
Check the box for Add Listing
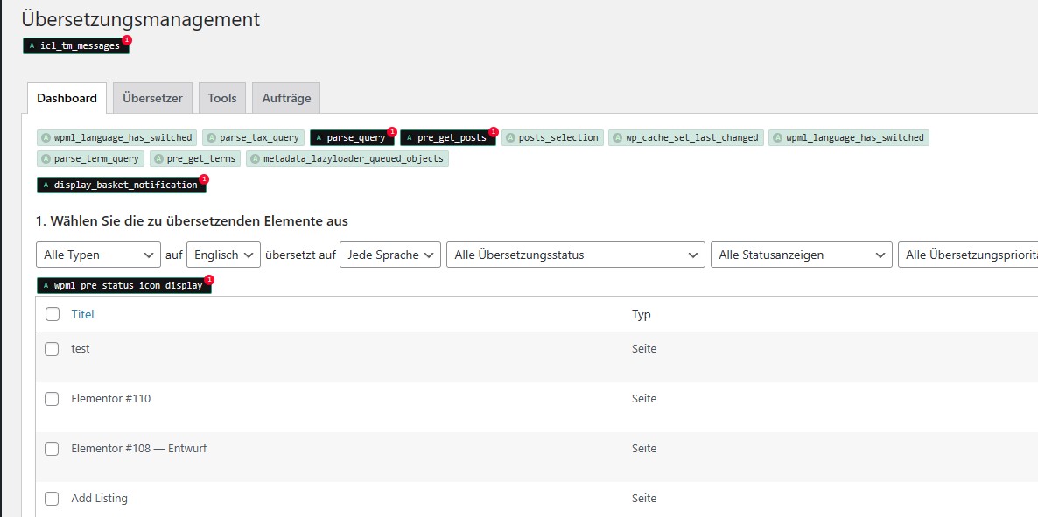[52, 499]
